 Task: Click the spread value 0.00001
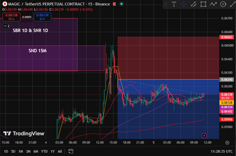(27, 17)
